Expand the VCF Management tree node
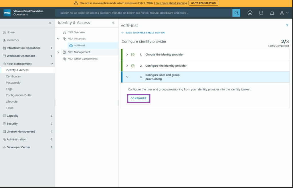Screen dimensions: 293x188 pos(58,52)
